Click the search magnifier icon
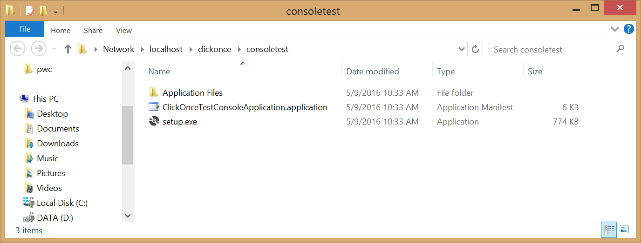The height and width of the screenshot is (243, 641). point(620,49)
